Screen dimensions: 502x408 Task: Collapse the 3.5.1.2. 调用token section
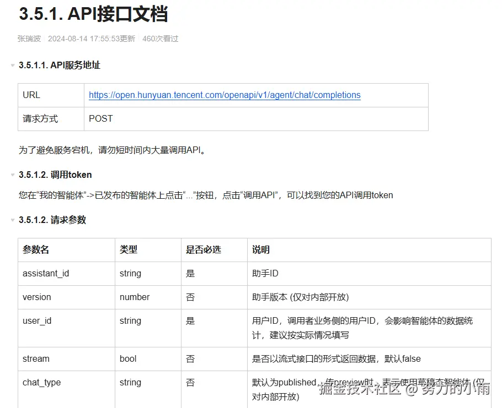click(x=13, y=175)
